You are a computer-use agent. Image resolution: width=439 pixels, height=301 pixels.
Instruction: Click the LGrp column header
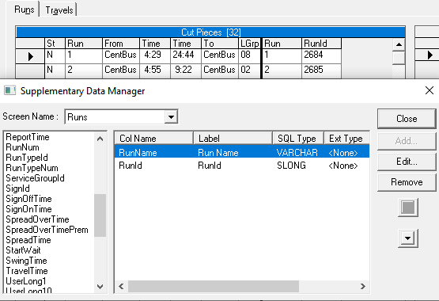[249, 44]
